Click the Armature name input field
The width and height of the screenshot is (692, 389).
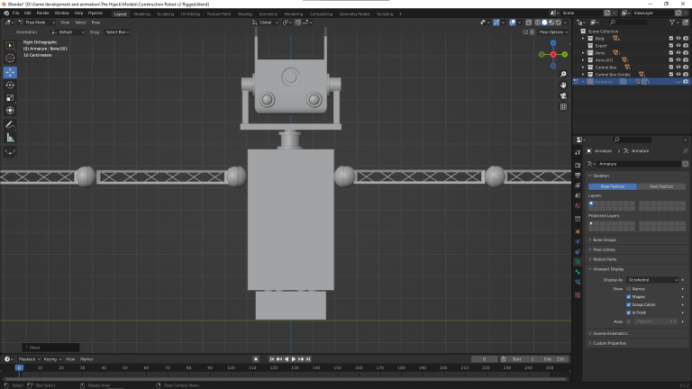635,164
